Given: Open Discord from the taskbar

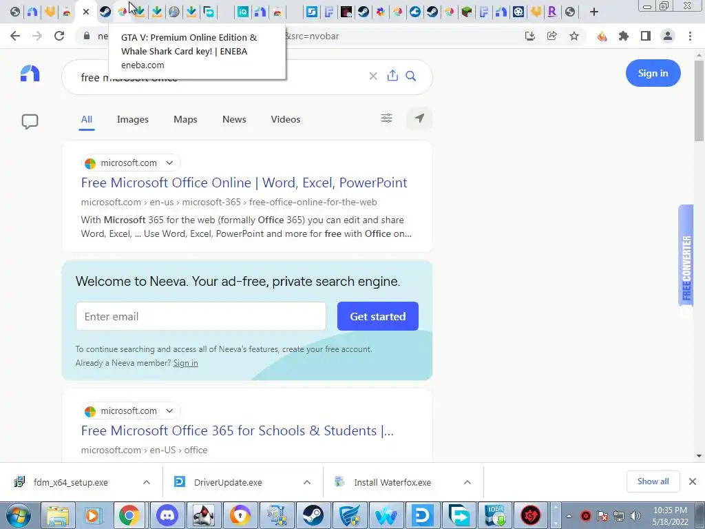Looking at the screenshot, I should [x=167, y=515].
